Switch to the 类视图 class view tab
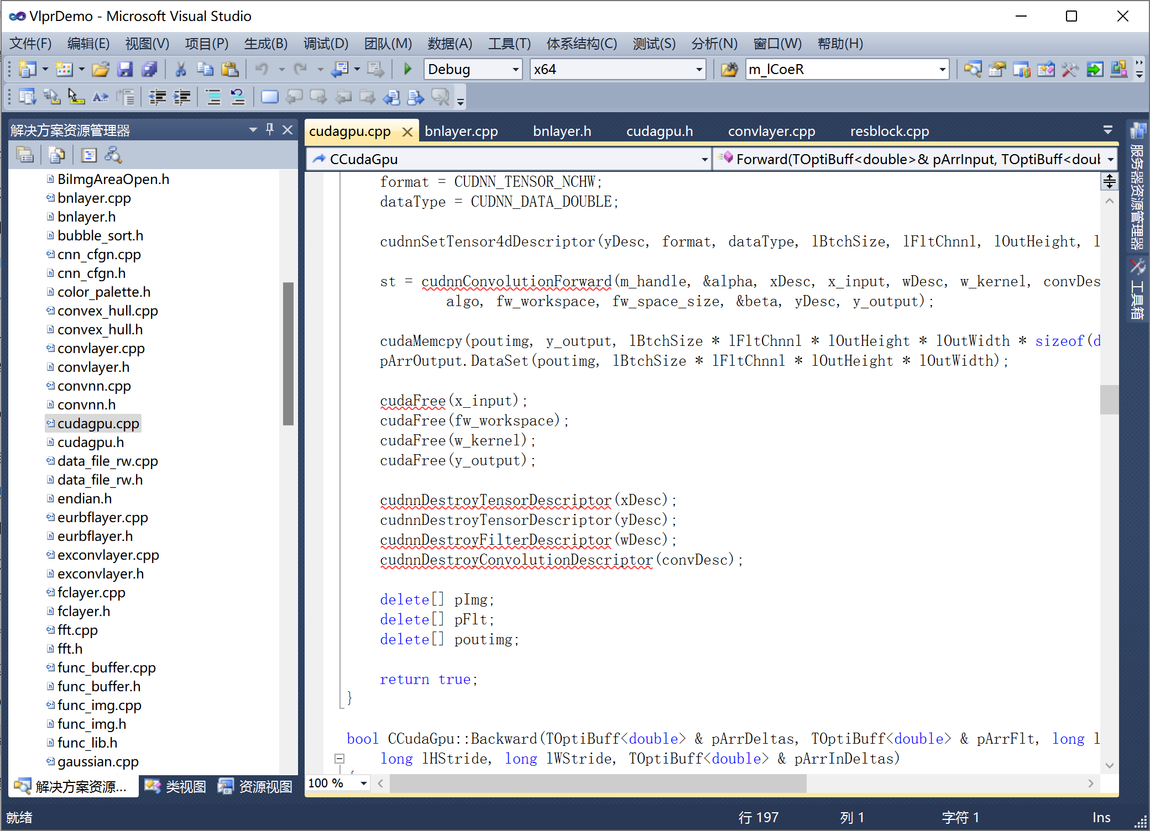 [176, 786]
